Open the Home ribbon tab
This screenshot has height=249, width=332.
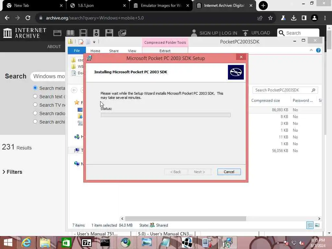click(95, 51)
